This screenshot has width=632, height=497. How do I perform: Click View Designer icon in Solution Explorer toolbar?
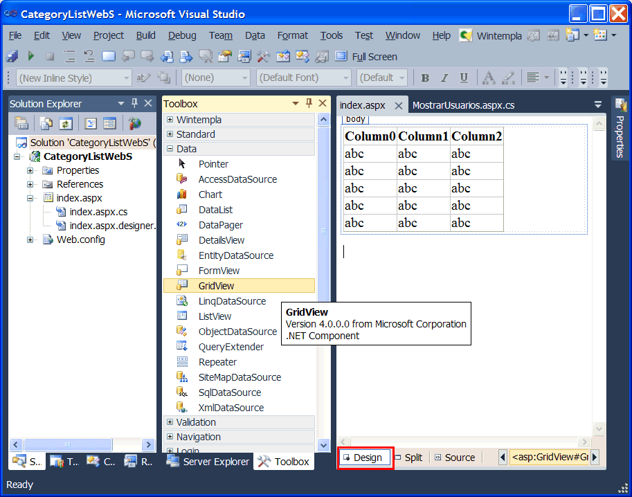tap(109, 123)
